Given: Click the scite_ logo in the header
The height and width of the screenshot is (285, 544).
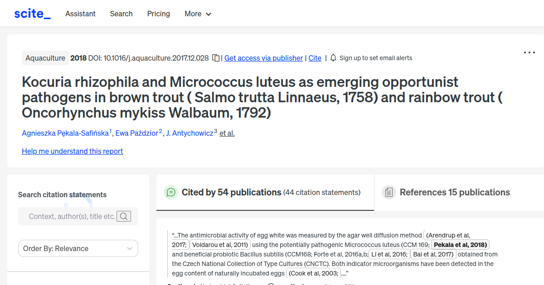Looking at the screenshot, I should click(32, 13).
